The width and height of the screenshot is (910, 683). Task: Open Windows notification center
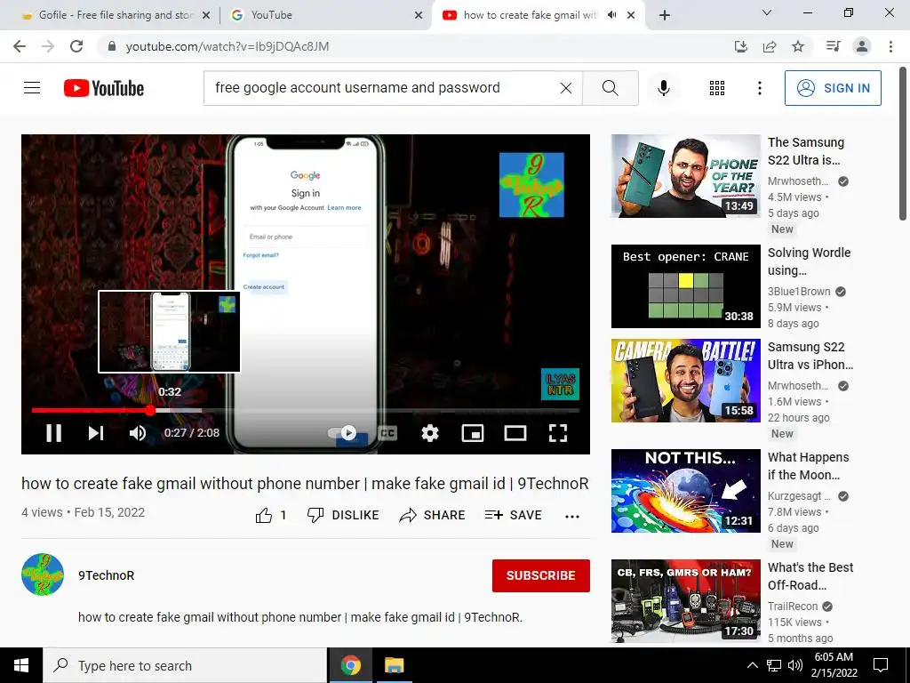[x=881, y=665]
